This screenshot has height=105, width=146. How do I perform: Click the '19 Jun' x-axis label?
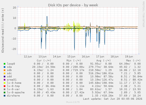tap(129, 57)
